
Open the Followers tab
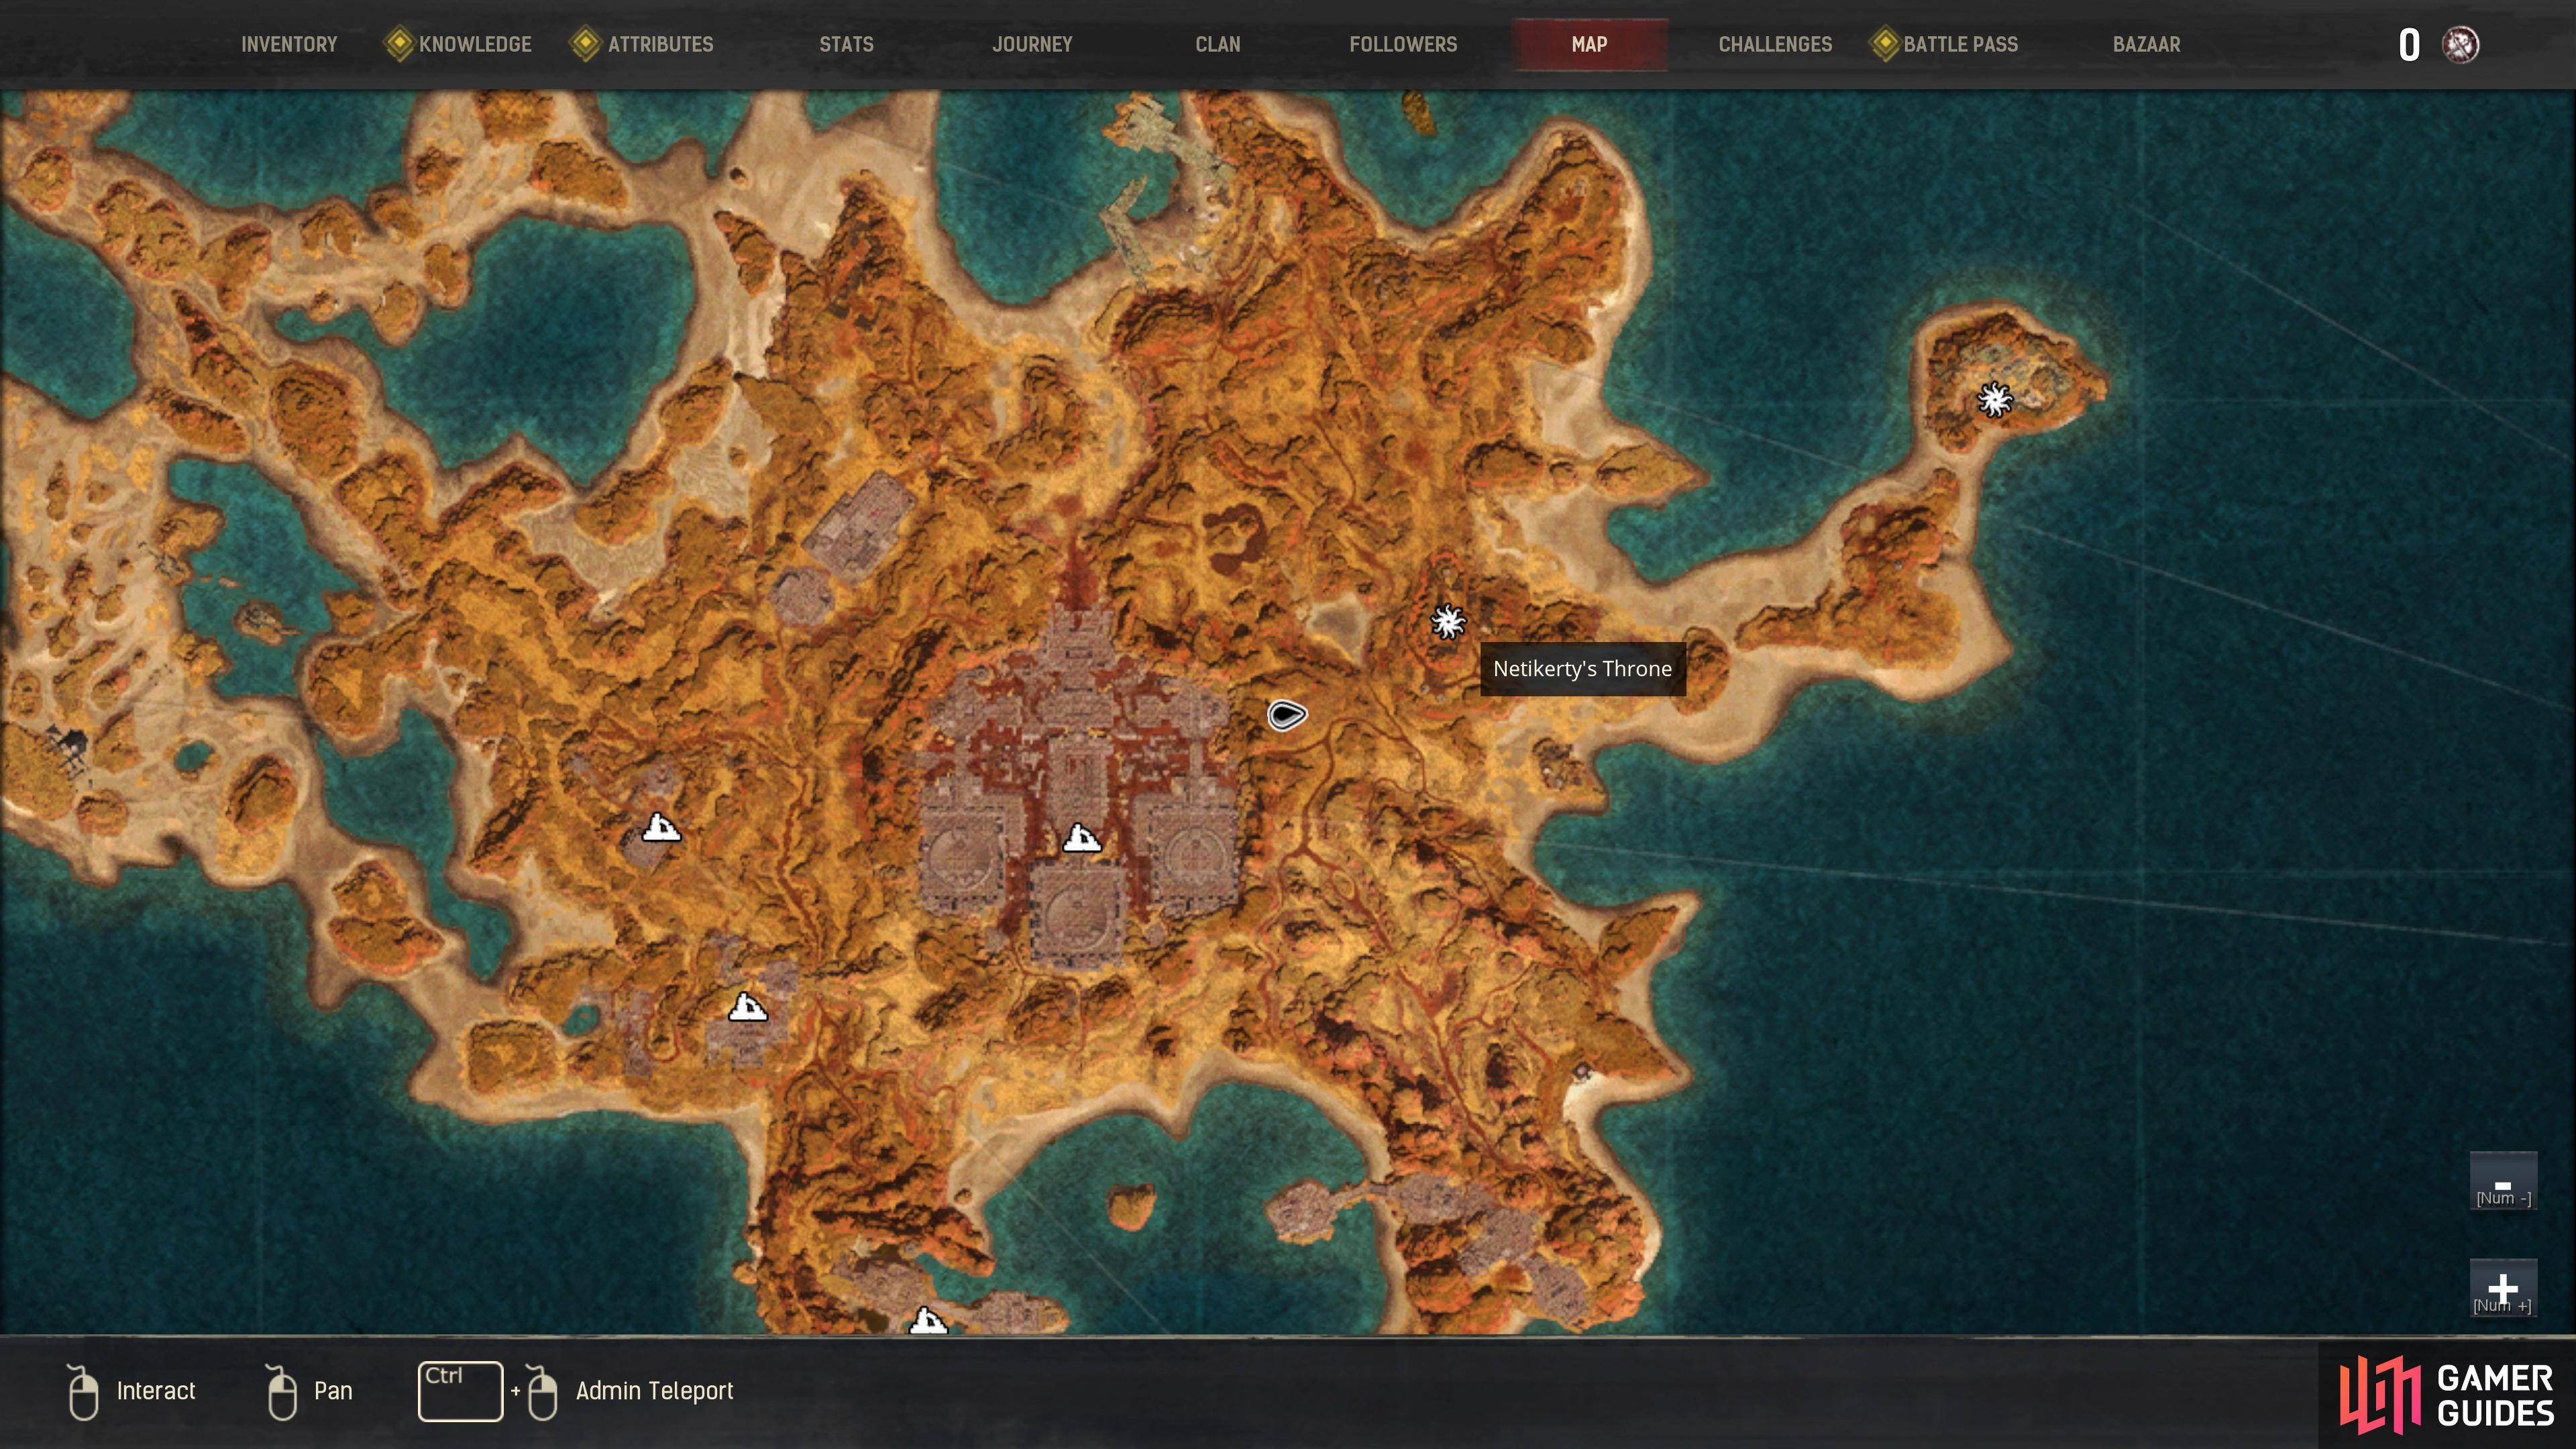pyautogui.click(x=1403, y=44)
